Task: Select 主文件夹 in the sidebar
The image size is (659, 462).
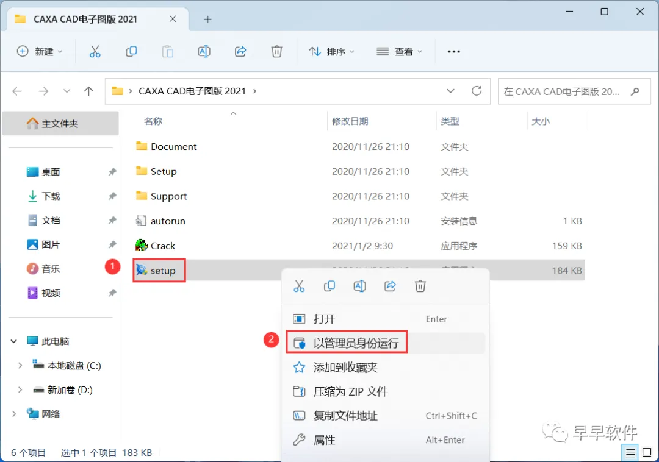Action: click(x=60, y=123)
